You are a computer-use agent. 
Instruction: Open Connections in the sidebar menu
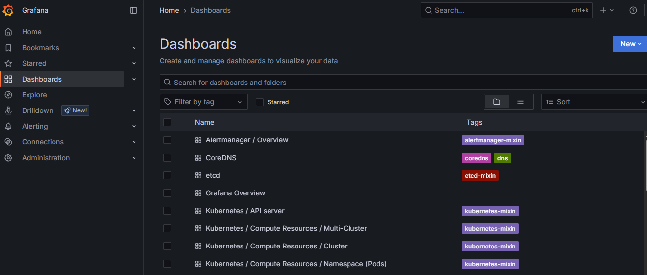[x=43, y=142]
